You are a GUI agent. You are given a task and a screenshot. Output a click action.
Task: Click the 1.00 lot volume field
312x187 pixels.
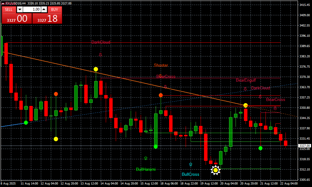(x=32, y=9)
